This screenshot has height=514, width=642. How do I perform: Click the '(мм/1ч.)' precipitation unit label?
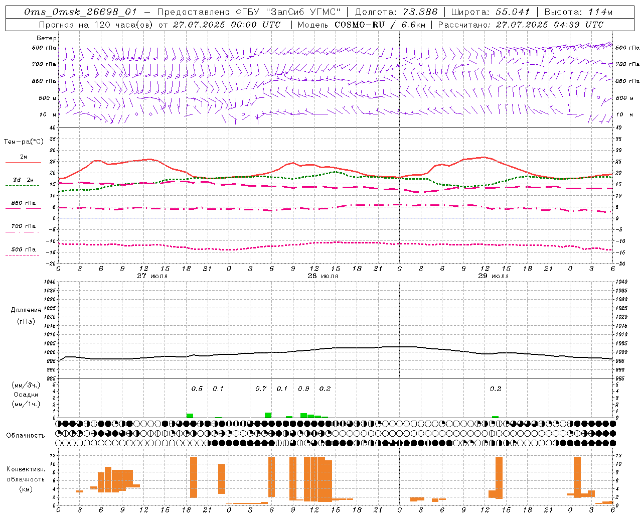pos(26,404)
